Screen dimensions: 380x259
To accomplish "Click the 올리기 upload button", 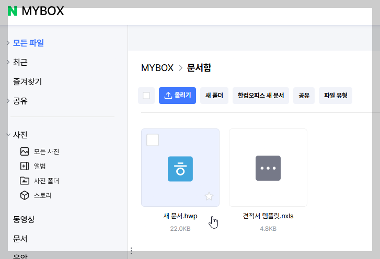I will coord(177,96).
